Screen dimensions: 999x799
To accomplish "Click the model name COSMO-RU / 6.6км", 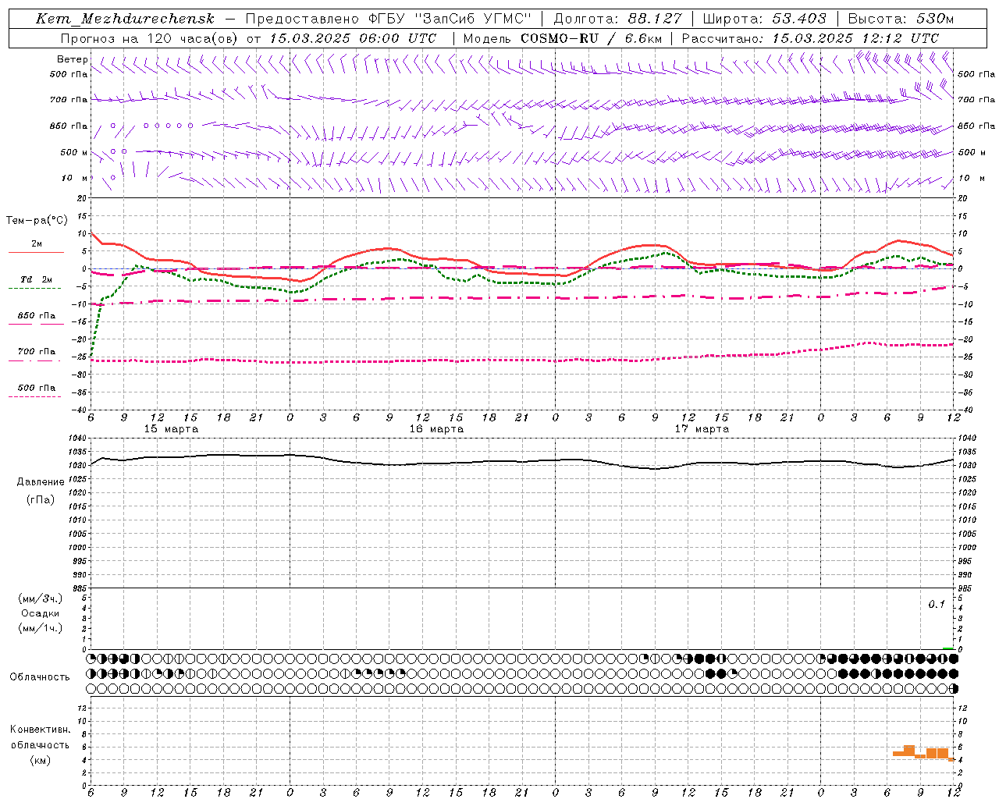I will [x=591, y=38].
